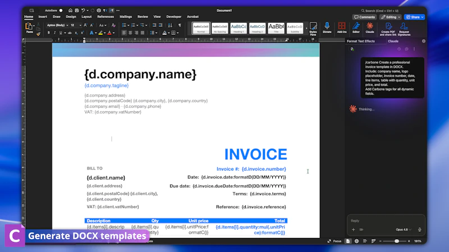449x252 pixels.
Task: Click the zoom slider handle
Action: pyautogui.click(x=397, y=241)
